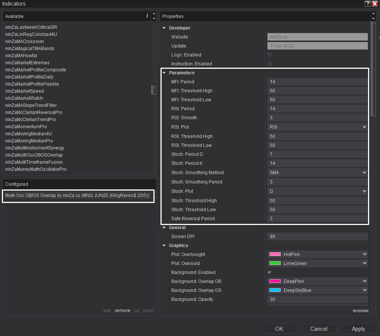Click the Available list scrollbar thumb

click(154, 90)
